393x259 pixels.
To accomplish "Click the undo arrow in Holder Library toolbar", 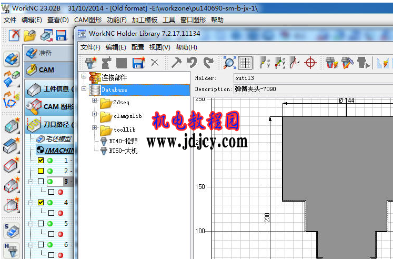I will tap(192, 63).
